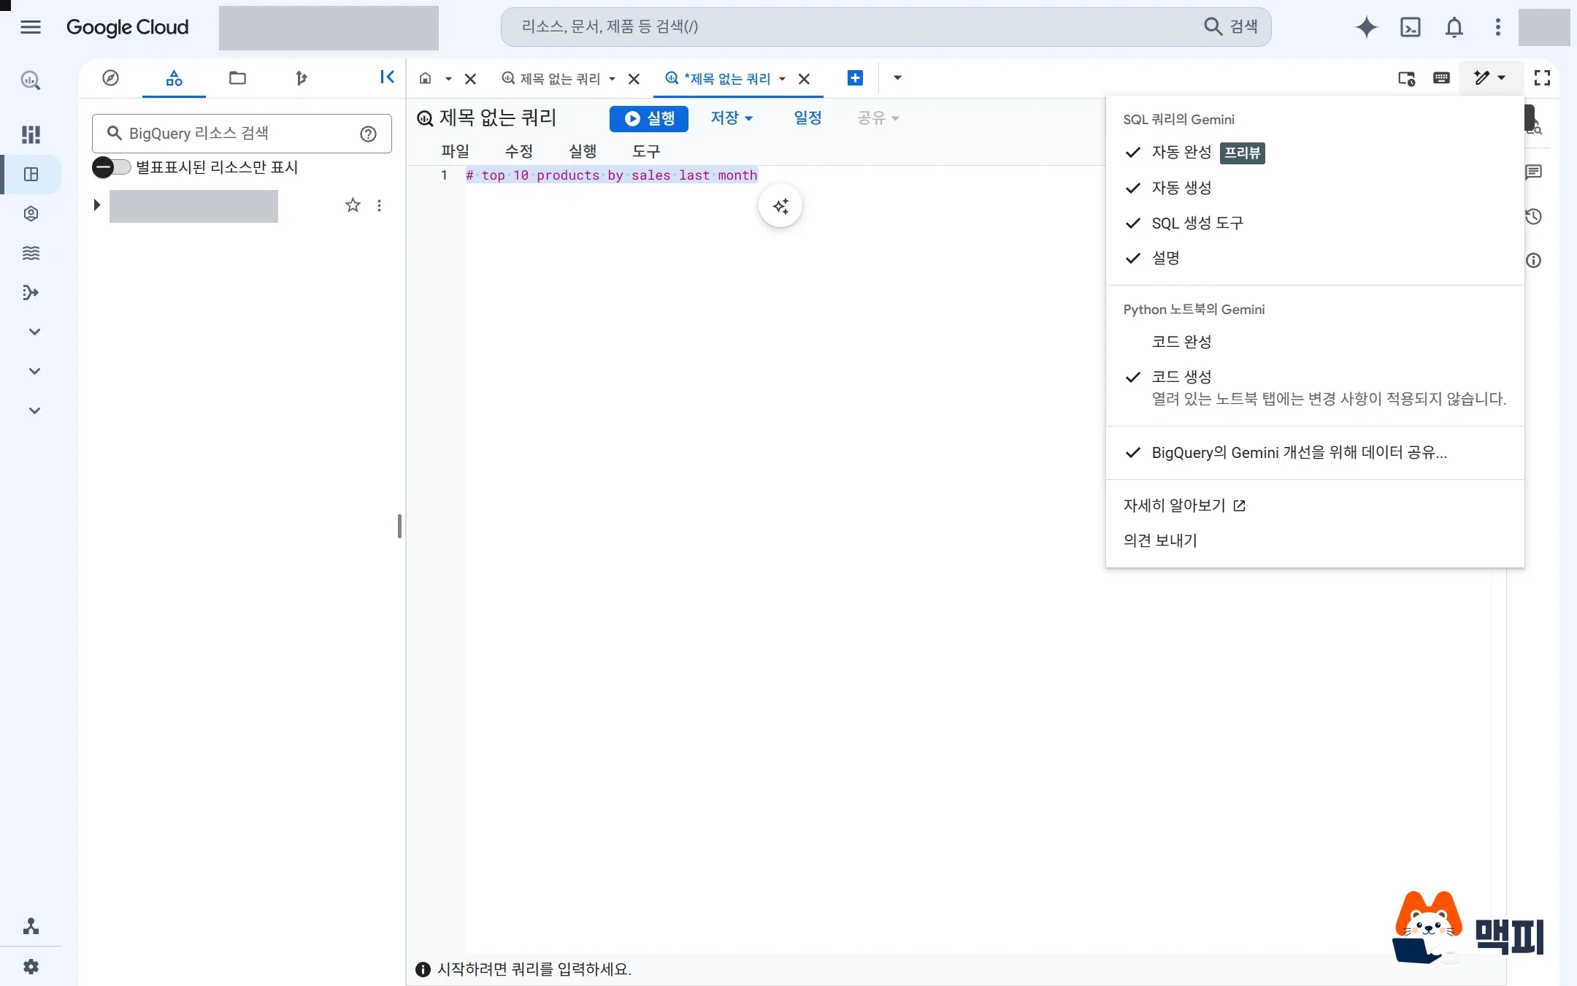
Task: Click the 검색 button in top search bar
Action: tap(1231, 27)
